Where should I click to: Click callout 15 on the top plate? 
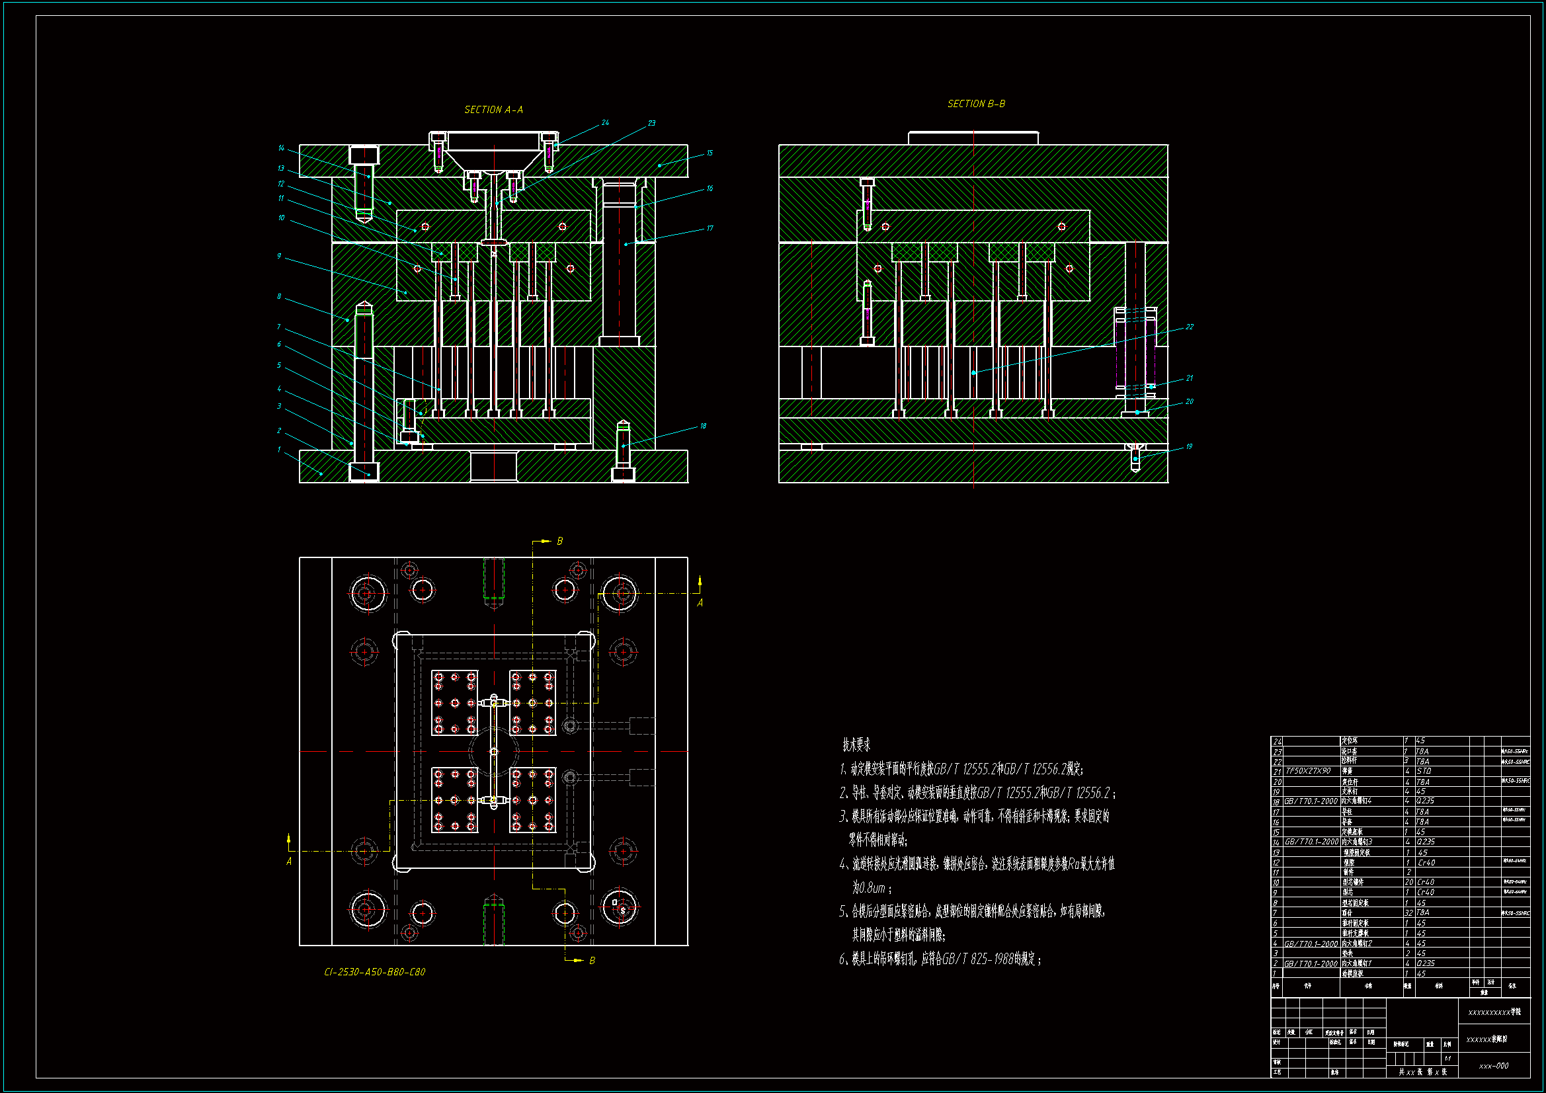coord(709,153)
